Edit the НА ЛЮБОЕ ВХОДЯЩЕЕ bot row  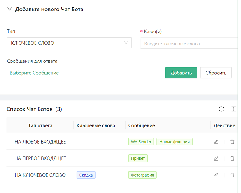tap(216, 142)
